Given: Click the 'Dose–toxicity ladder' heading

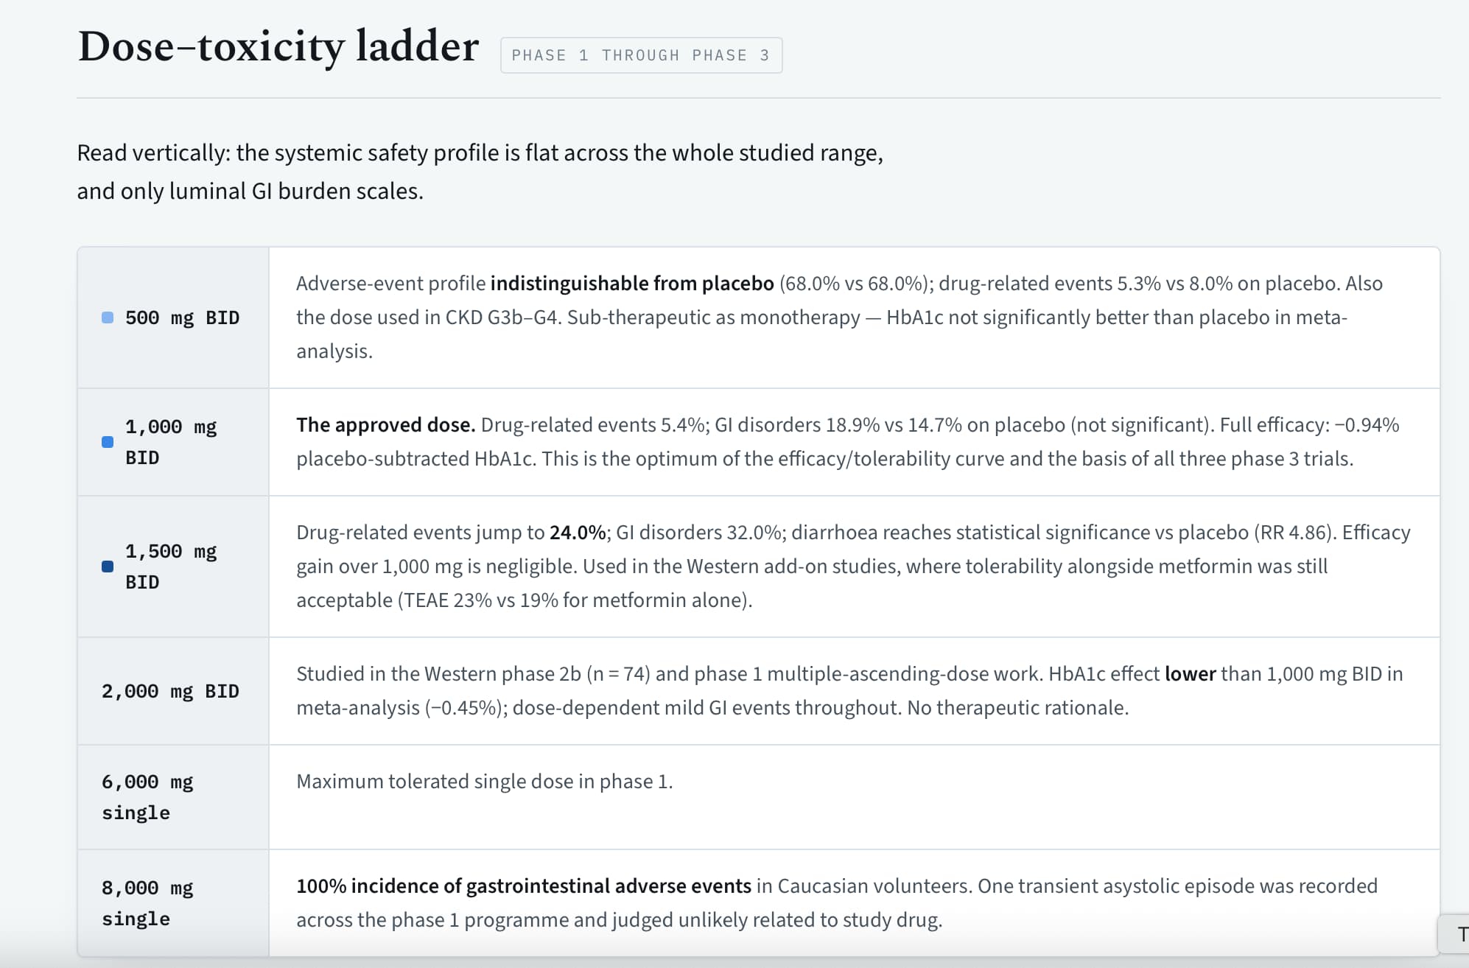Looking at the screenshot, I should pyautogui.click(x=278, y=46).
